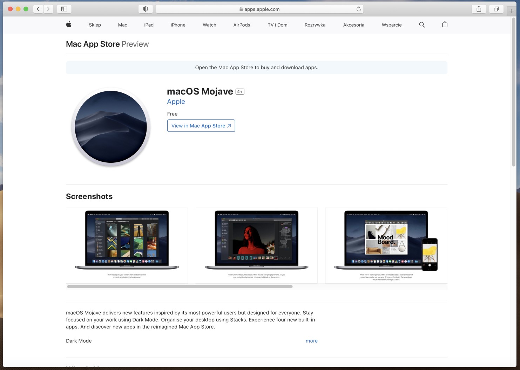Viewport: 520px width, 370px height.
Task: Open the Wsparcie nav item
Action: (x=392, y=25)
